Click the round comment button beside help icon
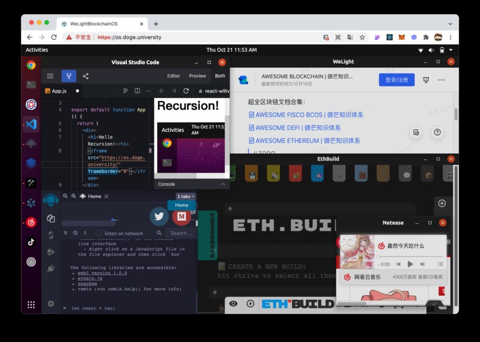 tap(416, 132)
